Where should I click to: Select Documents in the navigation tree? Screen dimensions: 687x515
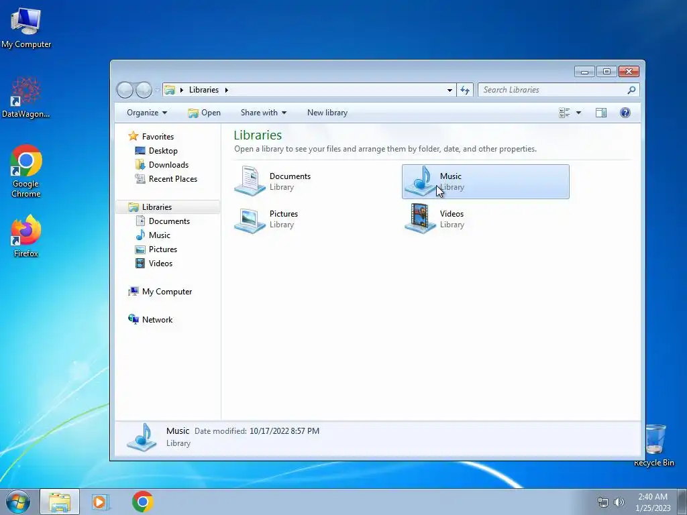[x=169, y=221]
